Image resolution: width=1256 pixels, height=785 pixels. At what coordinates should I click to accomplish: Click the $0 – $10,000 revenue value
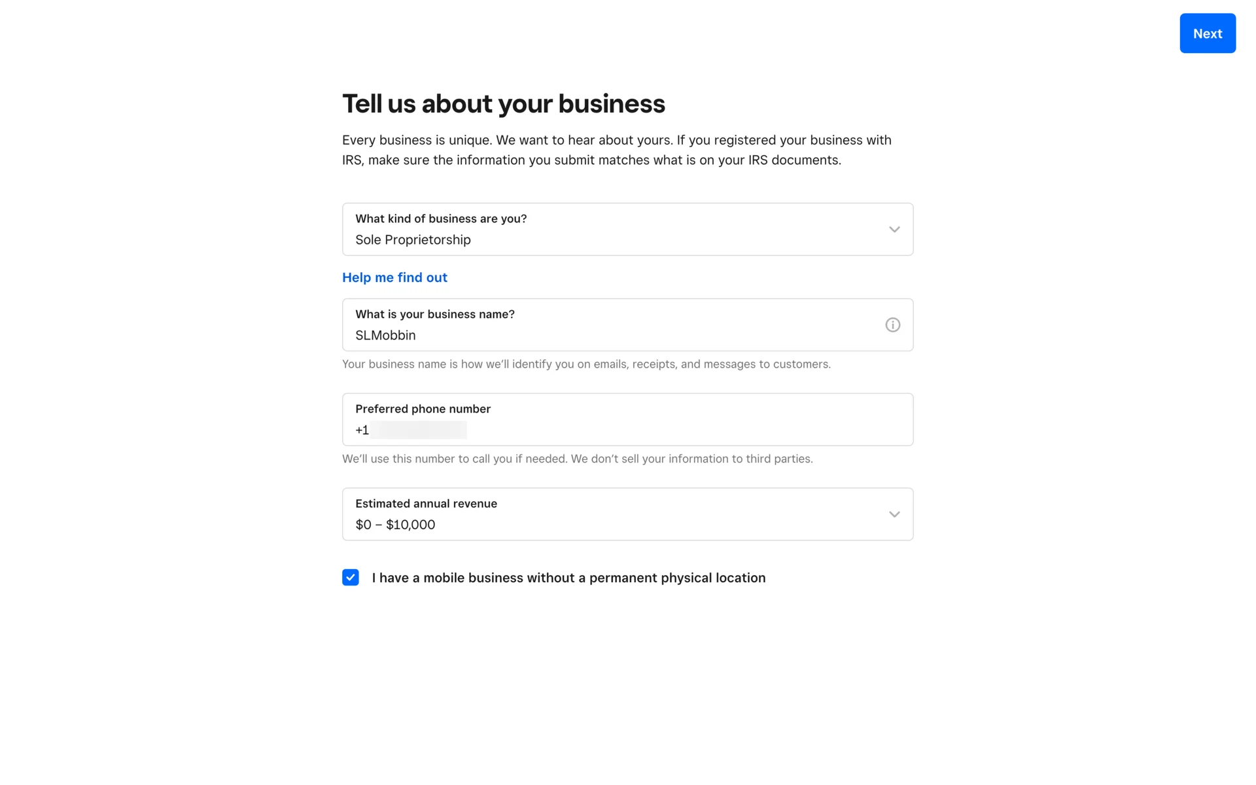point(395,525)
